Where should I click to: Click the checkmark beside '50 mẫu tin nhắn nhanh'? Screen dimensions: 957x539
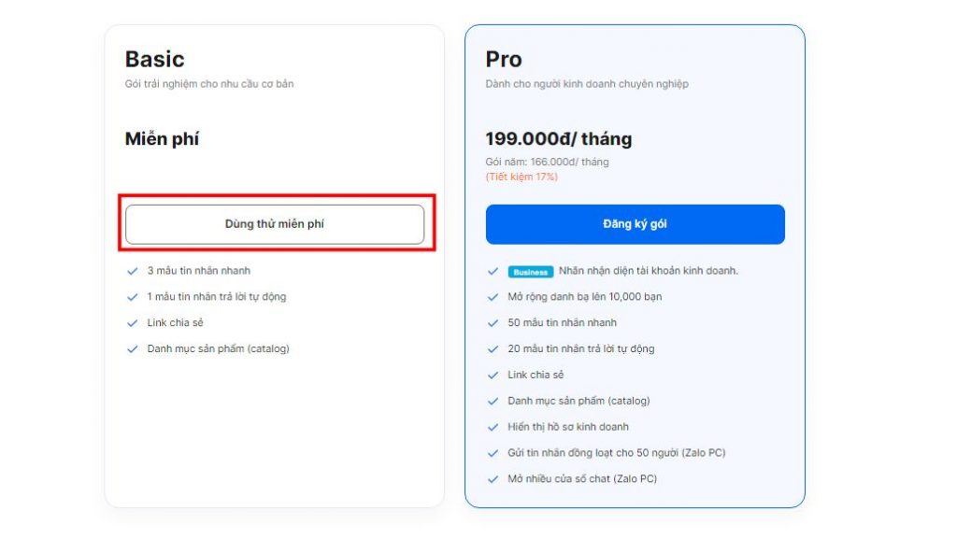491,323
